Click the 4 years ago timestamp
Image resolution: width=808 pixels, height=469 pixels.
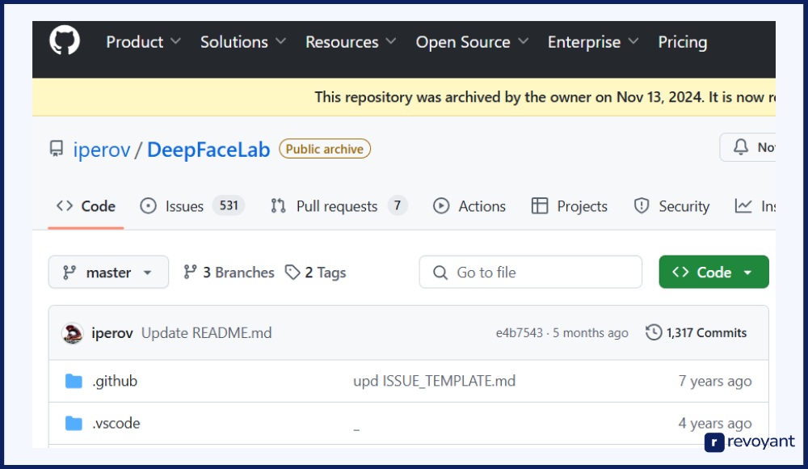(715, 423)
